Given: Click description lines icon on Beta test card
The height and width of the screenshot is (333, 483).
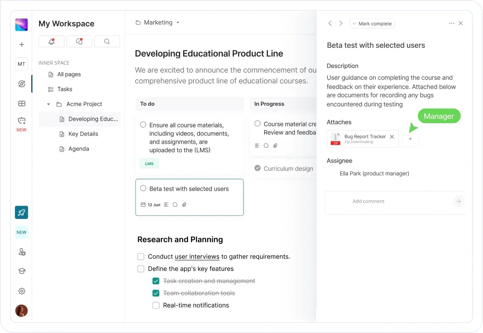Looking at the screenshot, I should click(166, 204).
